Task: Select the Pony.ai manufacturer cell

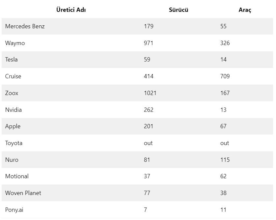Action: [x=14, y=210]
